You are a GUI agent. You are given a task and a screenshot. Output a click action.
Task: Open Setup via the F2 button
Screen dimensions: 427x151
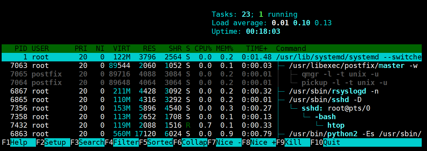pos(53,142)
